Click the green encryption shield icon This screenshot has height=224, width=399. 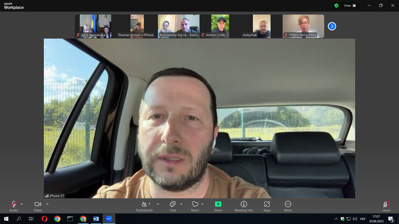[x=336, y=6]
